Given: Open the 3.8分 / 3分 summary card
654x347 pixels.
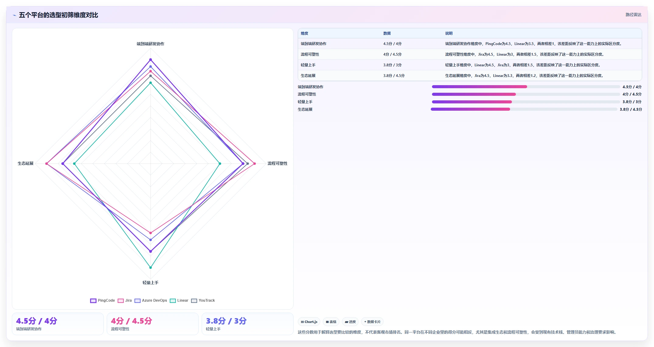Looking at the screenshot, I should tap(248, 324).
